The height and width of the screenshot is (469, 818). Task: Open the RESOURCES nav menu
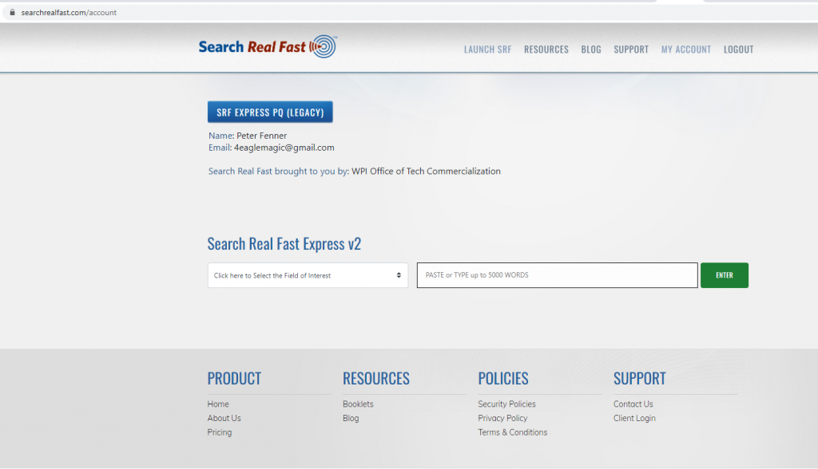point(546,49)
